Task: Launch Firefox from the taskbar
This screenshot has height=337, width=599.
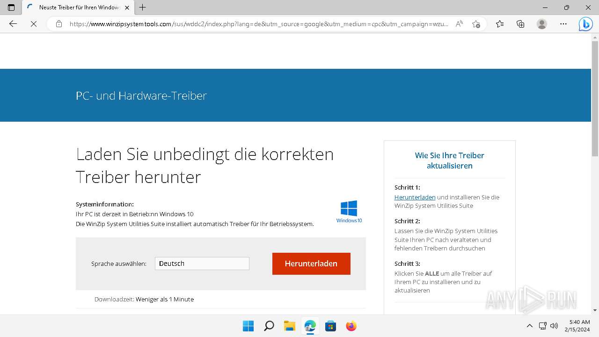Action: [351, 326]
